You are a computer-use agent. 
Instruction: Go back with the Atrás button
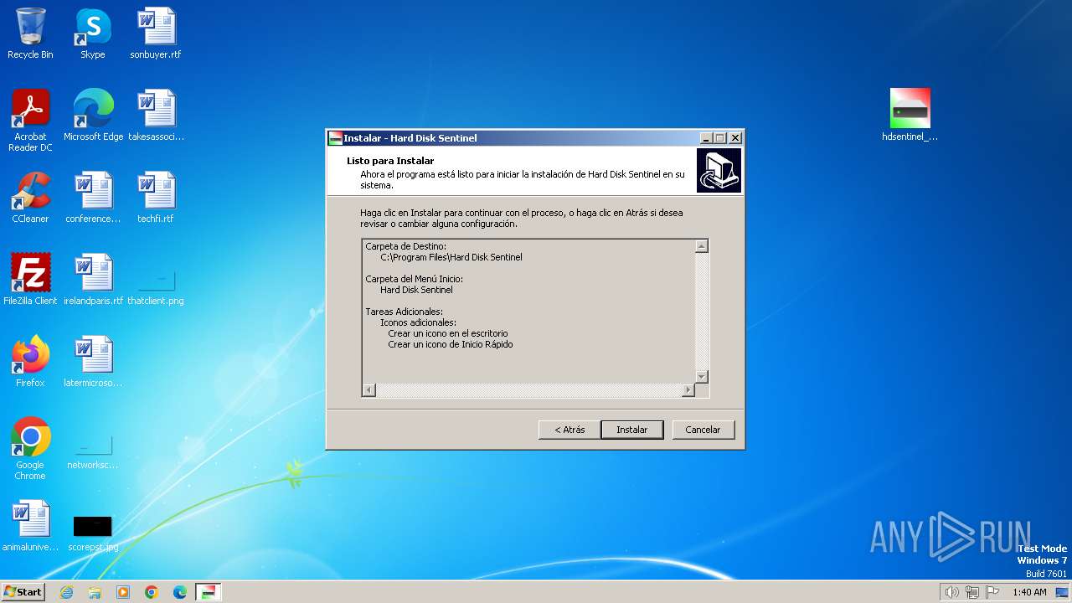[569, 430]
